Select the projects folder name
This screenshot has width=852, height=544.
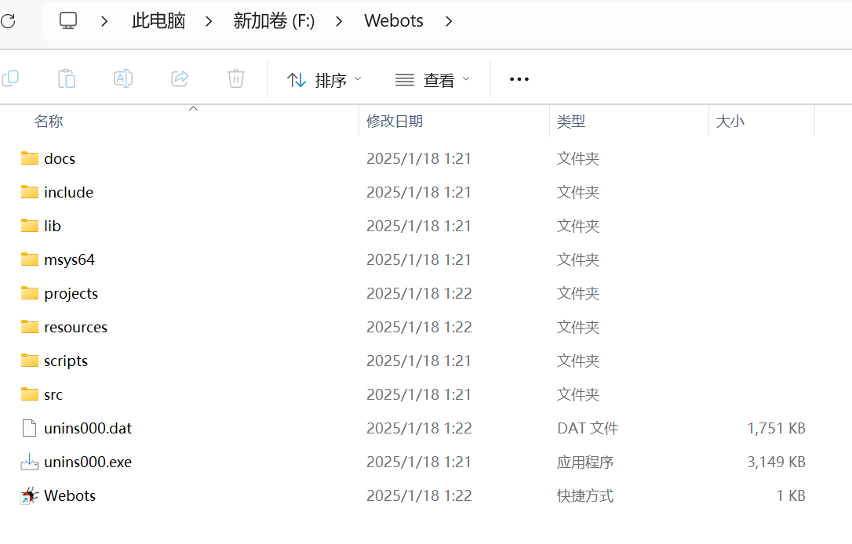pos(71,293)
